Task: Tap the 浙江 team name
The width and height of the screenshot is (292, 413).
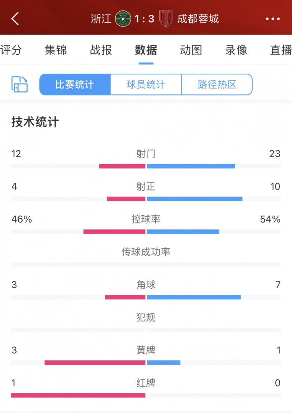Action: (x=101, y=19)
